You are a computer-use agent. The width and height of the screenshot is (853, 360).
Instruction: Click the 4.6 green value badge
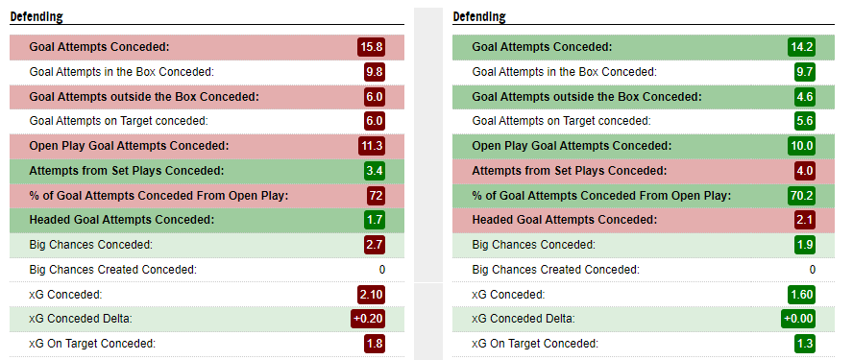pyautogui.click(x=805, y=97)
